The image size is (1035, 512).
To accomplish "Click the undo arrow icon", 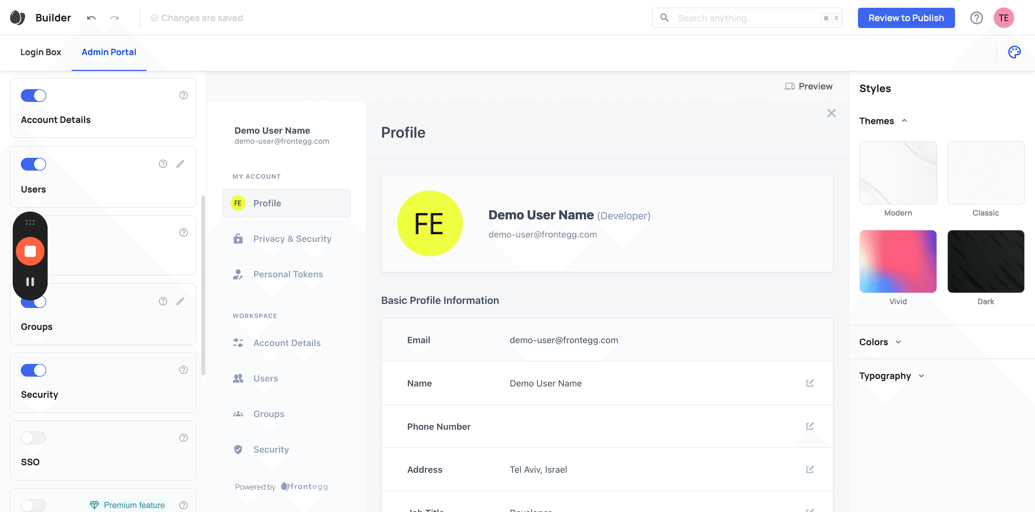I will [x=91, y=18].
